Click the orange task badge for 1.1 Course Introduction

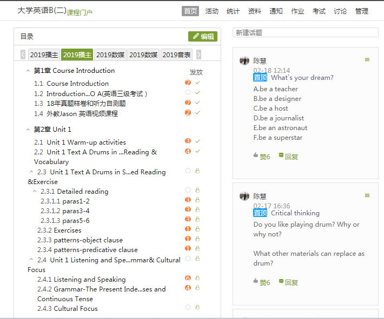pyautogui.click(x=188, y=83)
